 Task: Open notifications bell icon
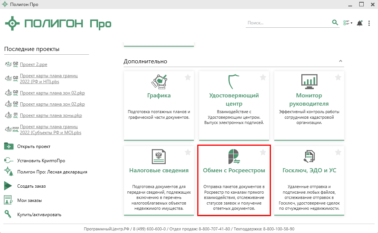point(360,23)
